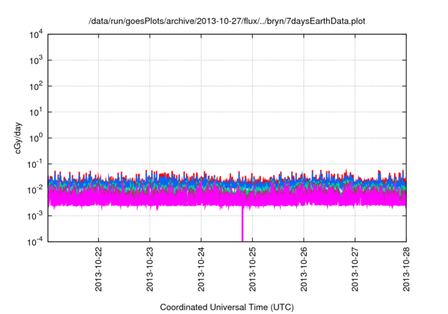Image resolution: width=448 pixels, height=314 pixels.
Task: Click the 10^1 y-axis tick label
Action: pos(36,112)
